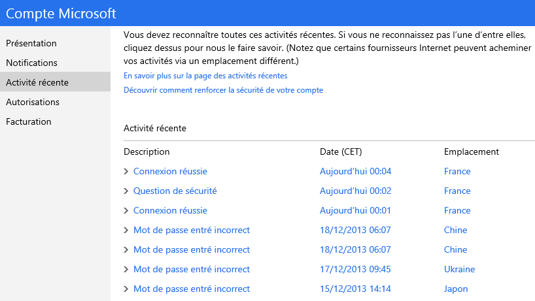Go to Notifications in the sidebar
Screen dimensions: 535x301
(31, 63)
